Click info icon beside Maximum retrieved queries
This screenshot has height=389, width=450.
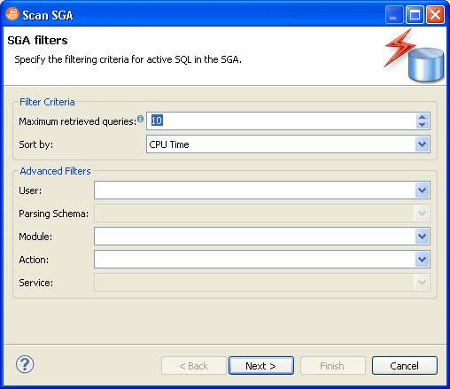141,119
